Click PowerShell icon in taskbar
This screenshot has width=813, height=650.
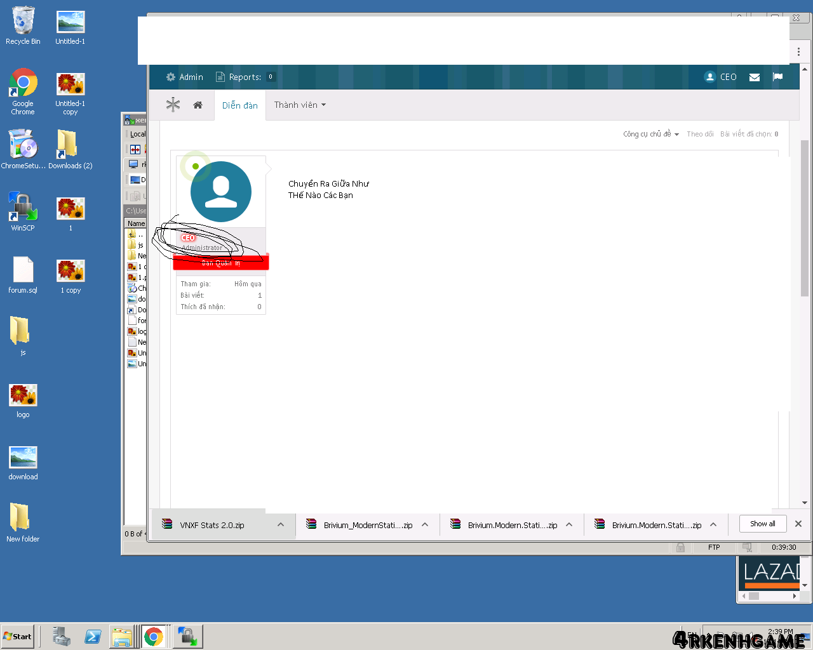(x=93, y=637)
